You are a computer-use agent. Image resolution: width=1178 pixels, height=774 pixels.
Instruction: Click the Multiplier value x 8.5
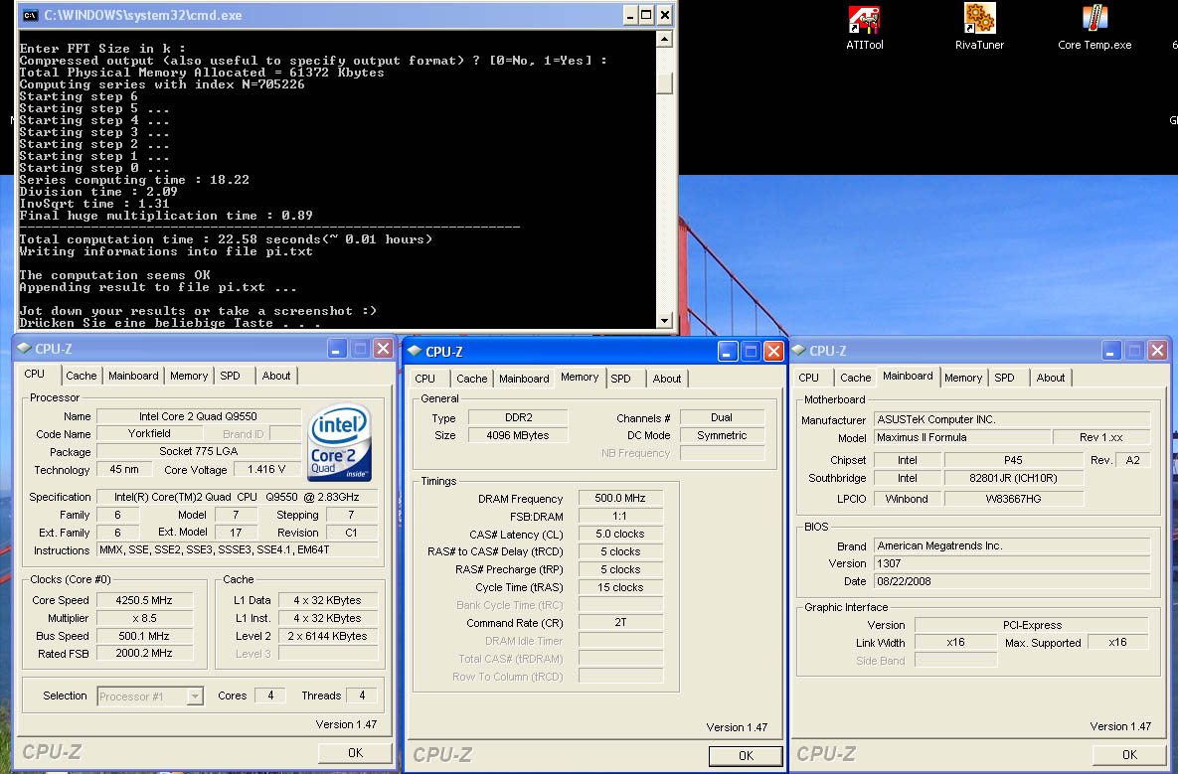click(x=143, y=618)
